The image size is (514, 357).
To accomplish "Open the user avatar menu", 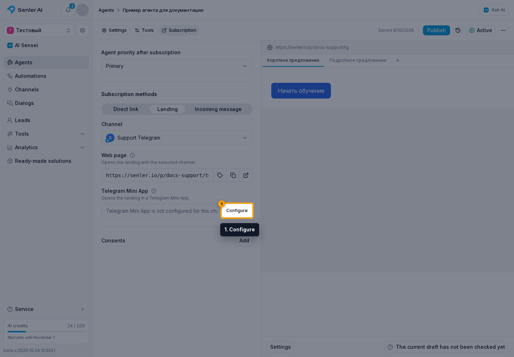I will pos(82,10).
